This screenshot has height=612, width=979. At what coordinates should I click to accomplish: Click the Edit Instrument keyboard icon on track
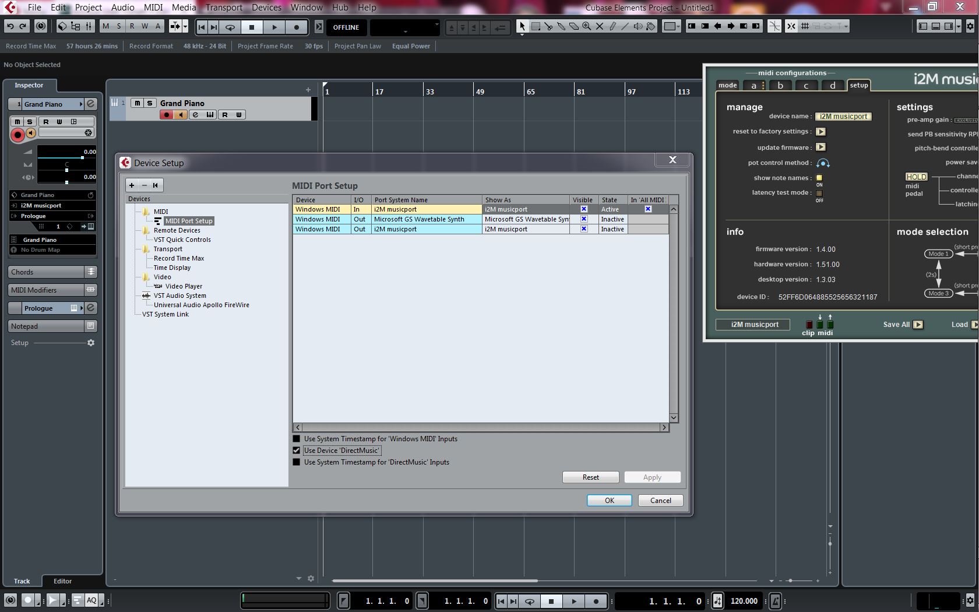tap(210, 115)
